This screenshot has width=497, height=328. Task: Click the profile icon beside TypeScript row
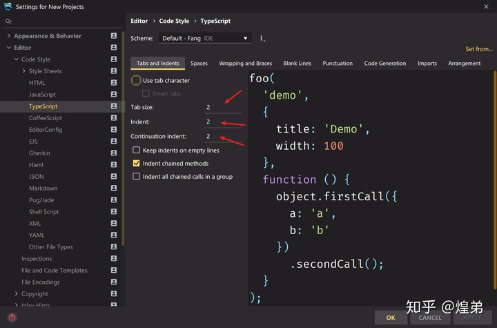click(x=114, y=106)
